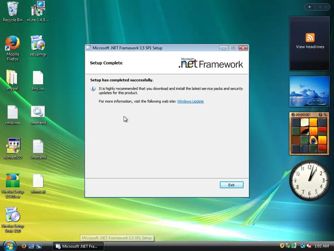Select the cmdlines file icon
The image size is (334, 251).
(x=12, y=115)
